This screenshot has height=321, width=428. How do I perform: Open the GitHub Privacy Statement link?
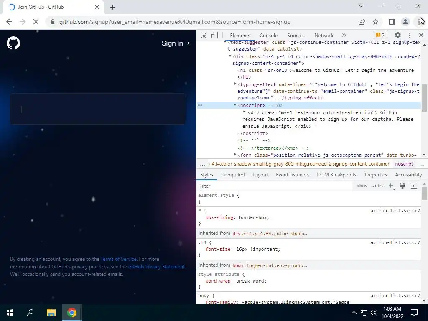156,267
